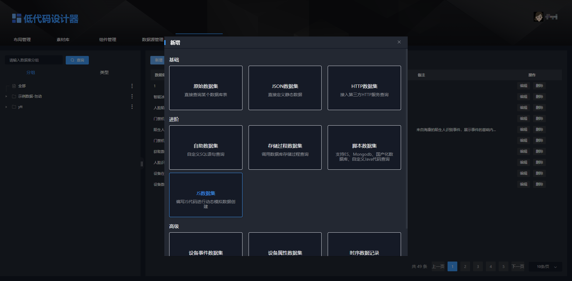Screen dimensions: 572x281
Task: Click 编辑 in the 来自海康的陌生人识别事件 row
Action: [x=524, y=130]
